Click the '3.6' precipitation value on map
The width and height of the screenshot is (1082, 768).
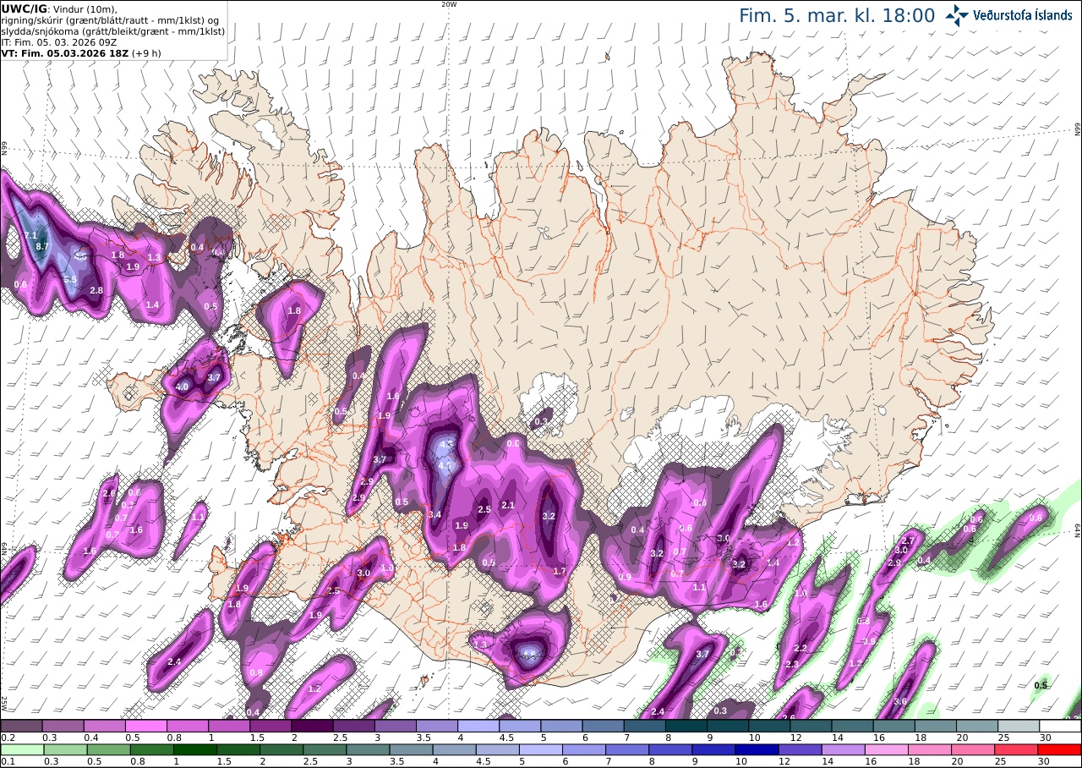(900, 701)
